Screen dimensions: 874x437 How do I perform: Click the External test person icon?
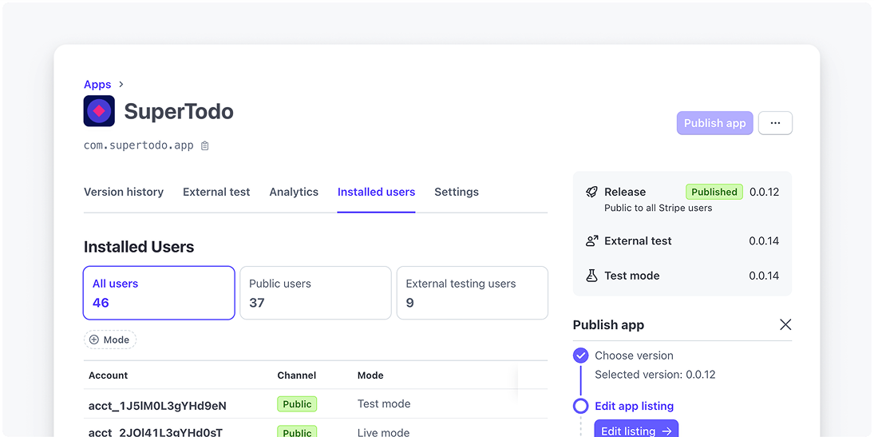pos(591,241)
